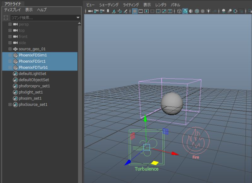Click the green Y-axis move handle

coord(145,118)
